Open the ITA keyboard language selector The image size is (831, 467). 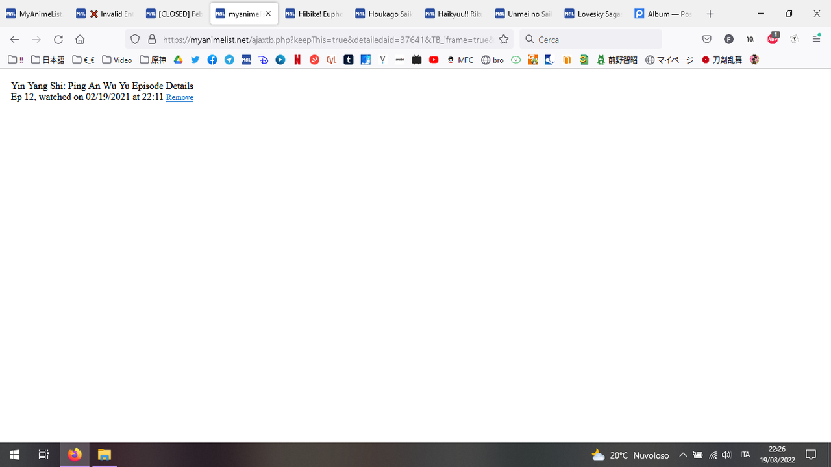[745, 455]
